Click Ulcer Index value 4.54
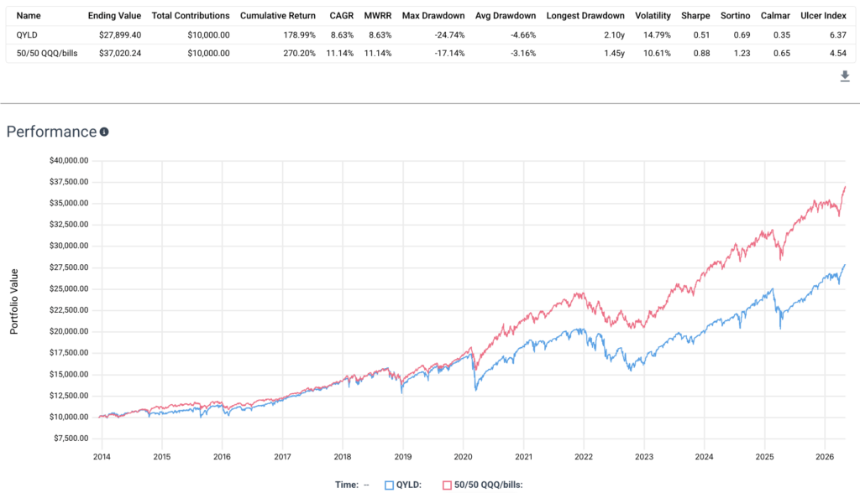 click(838, 54)
